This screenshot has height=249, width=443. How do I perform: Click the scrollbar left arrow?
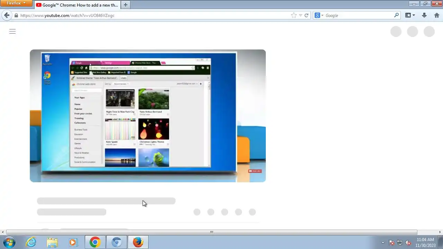[x=3, y=232]
